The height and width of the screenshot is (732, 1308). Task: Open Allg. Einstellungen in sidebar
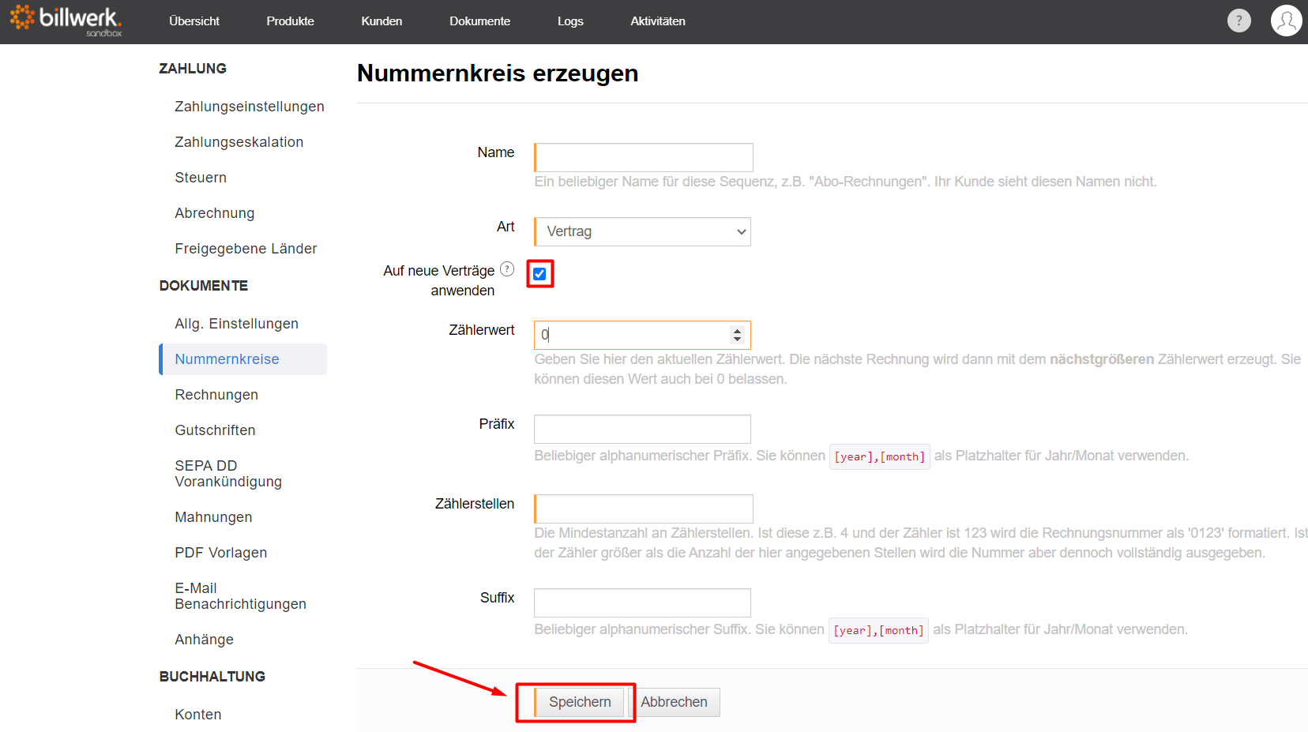point(237,324)
